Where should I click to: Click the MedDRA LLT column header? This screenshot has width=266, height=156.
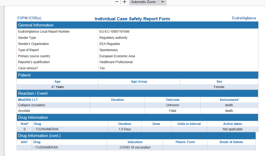point(28,100)
